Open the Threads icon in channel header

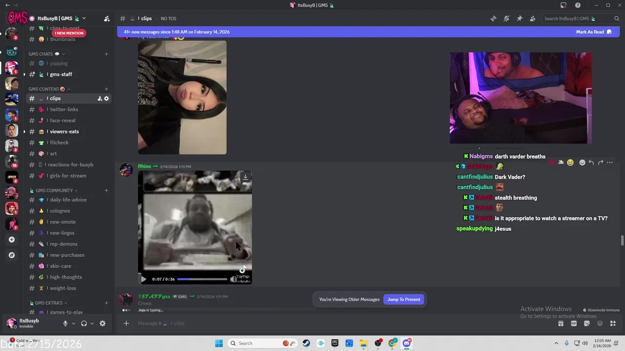click(494, 19)
